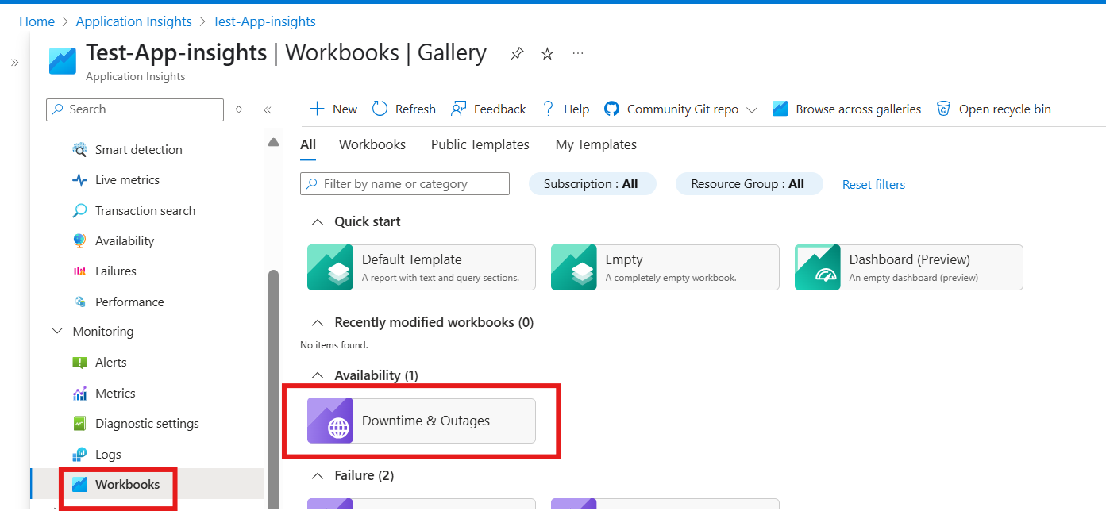This screenshot has height=511, width=1106.
Task: Click the Reset filters link
Action: [873, 184]
